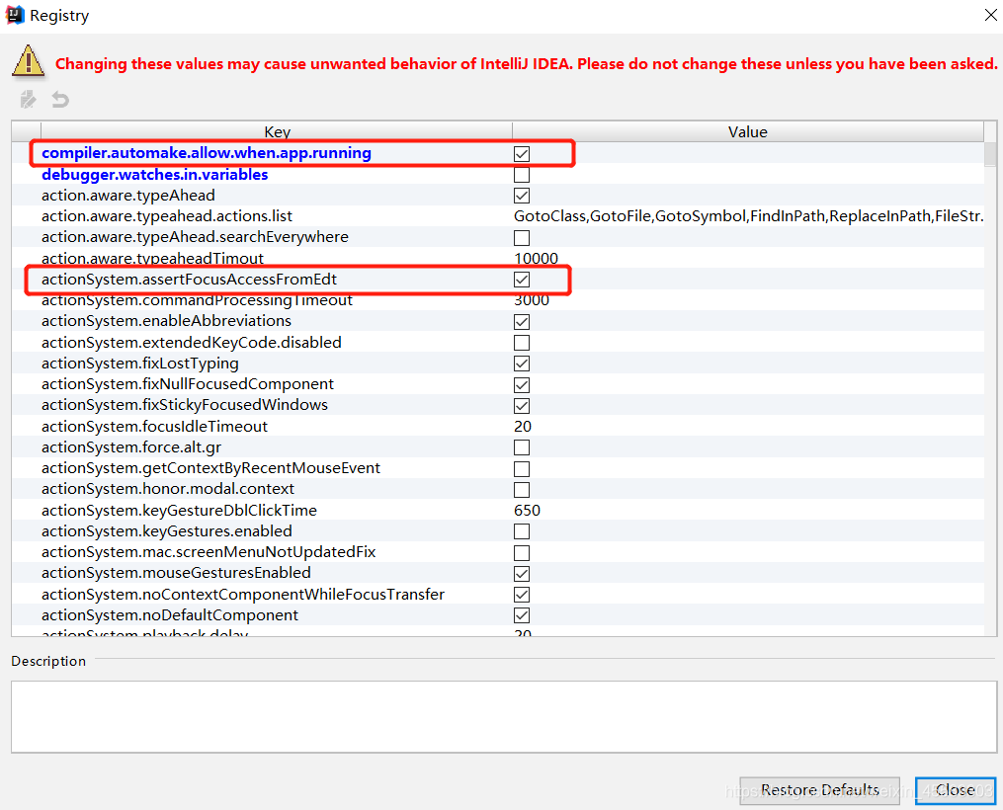The width and height of the screenshot is (1003, 810).
Task: Select debugger.watches.in.variables key text
Action: point(155,175)
